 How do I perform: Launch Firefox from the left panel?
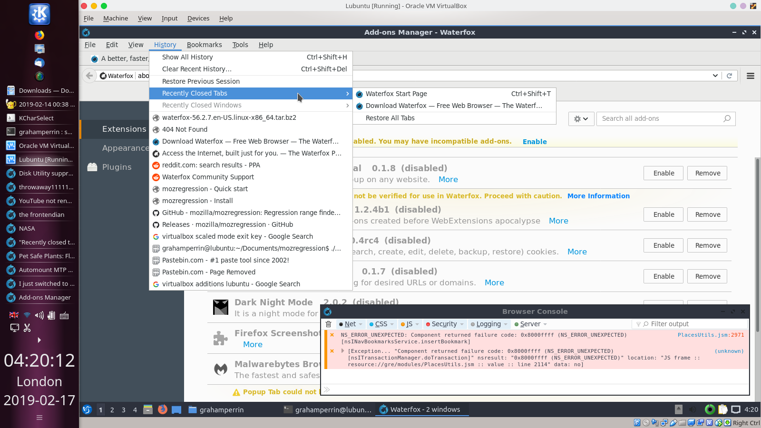click(39, 35)
